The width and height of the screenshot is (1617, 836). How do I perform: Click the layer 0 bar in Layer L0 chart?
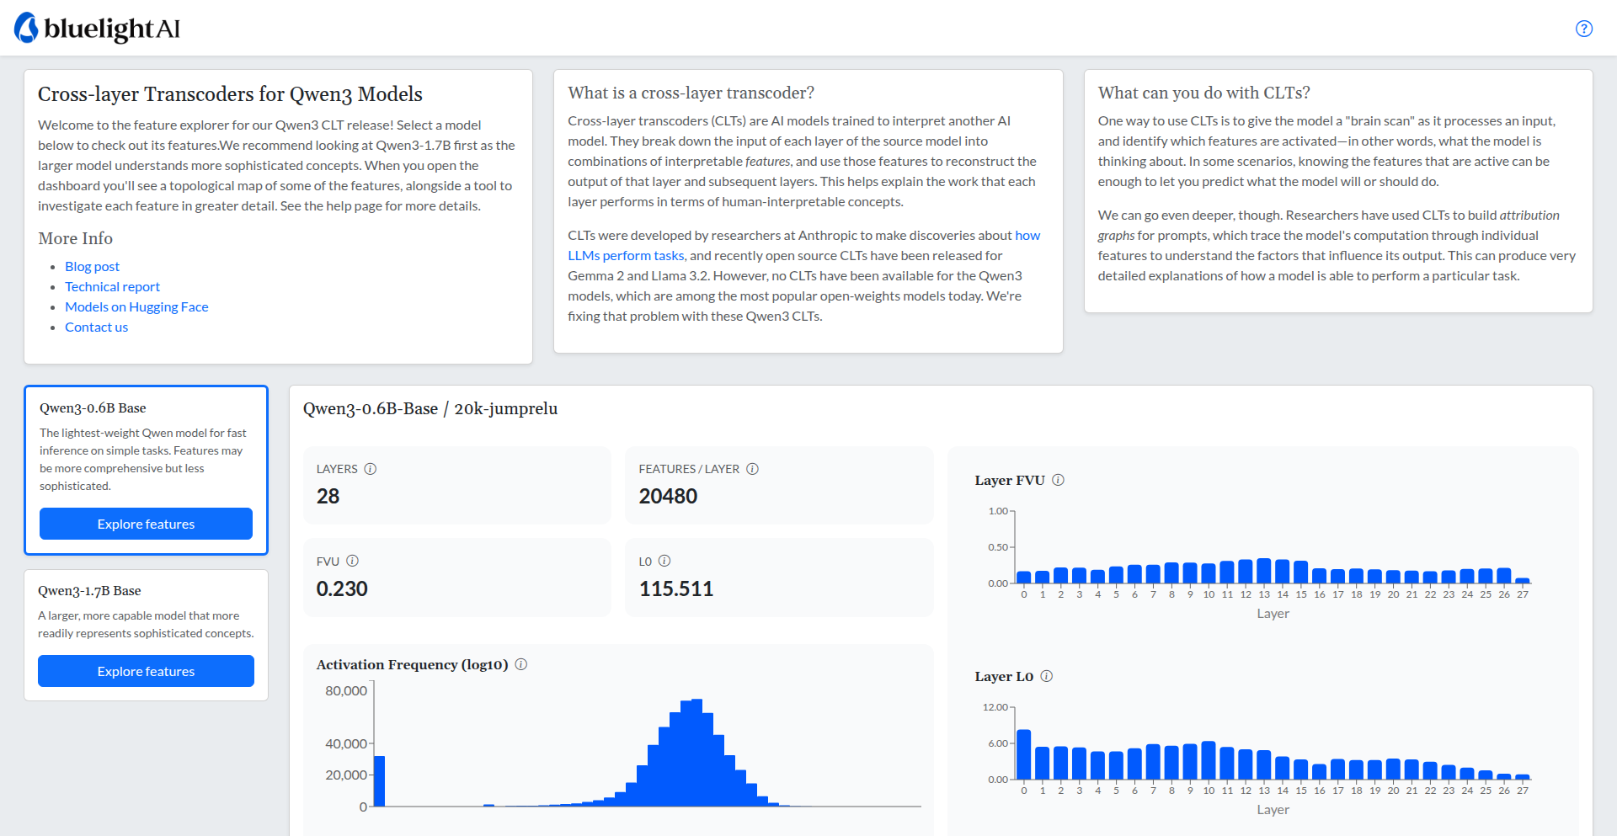1023,755
